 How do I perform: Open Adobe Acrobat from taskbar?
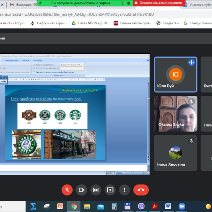point(155,207)
